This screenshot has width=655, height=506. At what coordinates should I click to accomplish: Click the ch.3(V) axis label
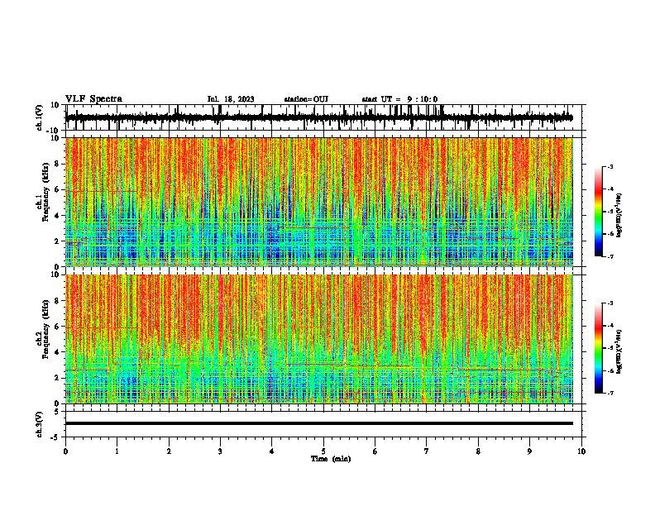point(40,424)
